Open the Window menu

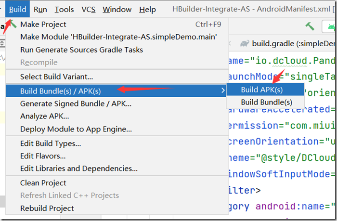pos(117,9)
